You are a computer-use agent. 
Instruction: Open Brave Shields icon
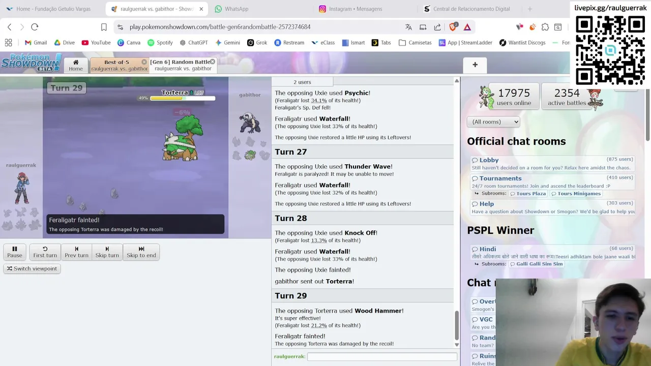click(x=453, y=27)
